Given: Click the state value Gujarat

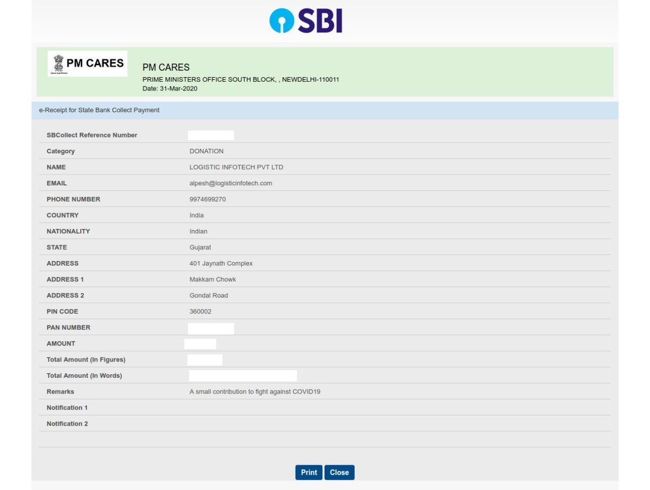Looking at the screenshot, I should click(x=200, y=247).
